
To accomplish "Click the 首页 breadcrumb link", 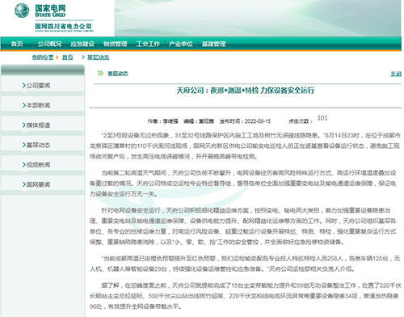I will [x=68, y=57].
